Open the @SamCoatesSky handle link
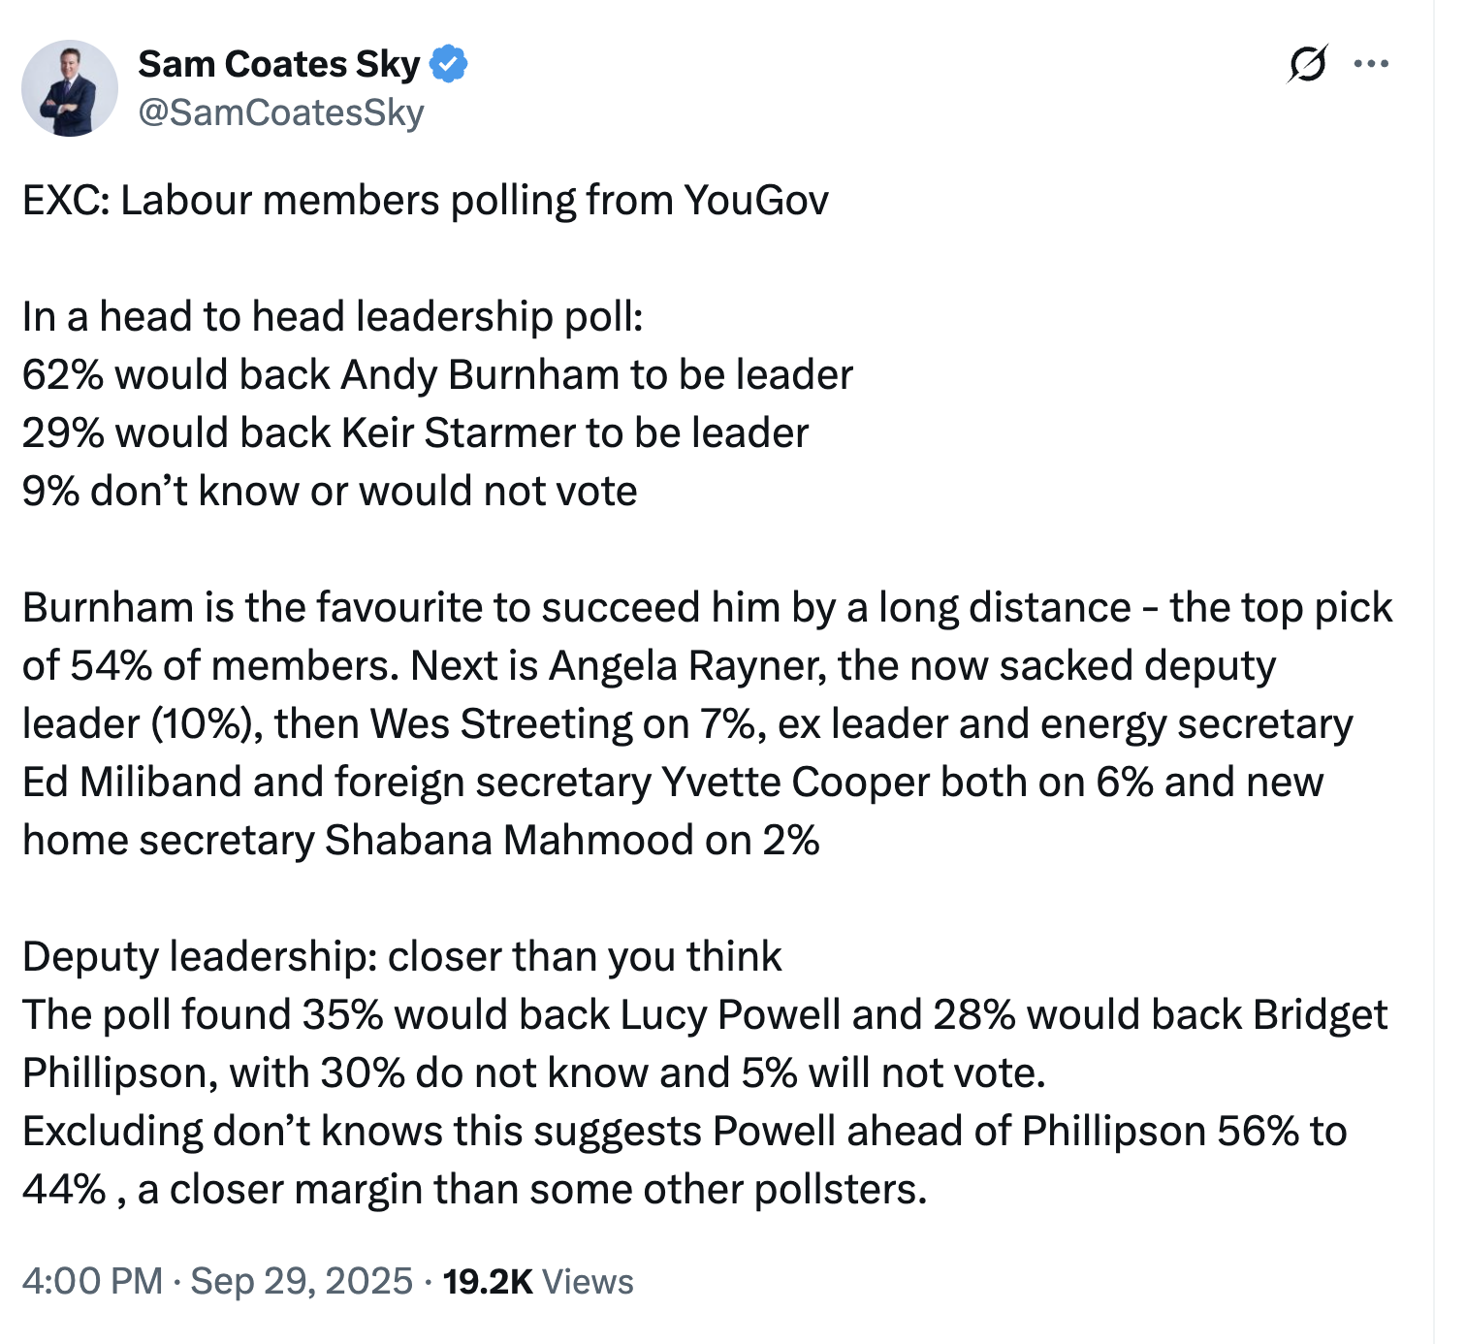1466x1344 pixels. click(x=281, y=112)
